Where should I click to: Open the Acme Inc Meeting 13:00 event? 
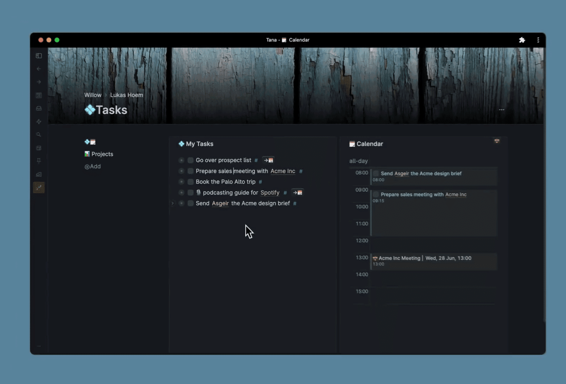434,261
